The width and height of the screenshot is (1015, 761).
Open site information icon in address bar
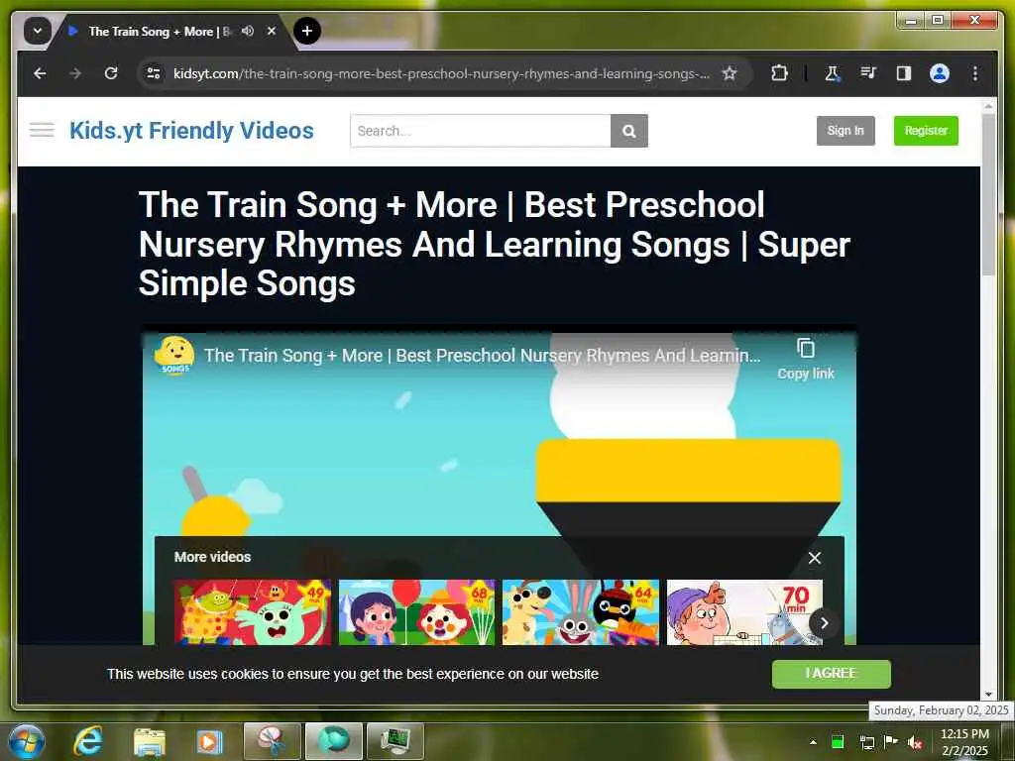tap(154, 73)
